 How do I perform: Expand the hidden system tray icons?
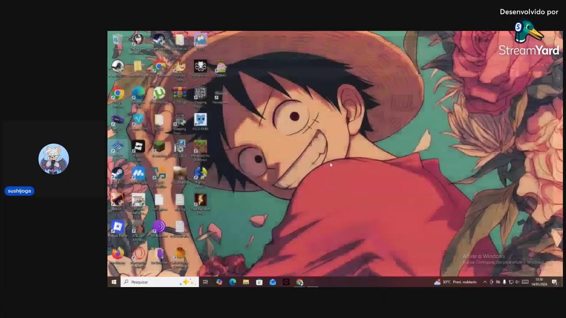[x=485, y=282]
